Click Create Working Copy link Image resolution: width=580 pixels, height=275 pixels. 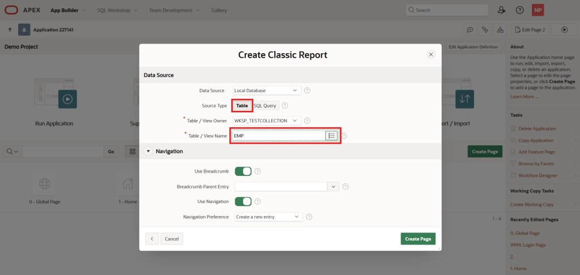(x=532, y=204)
